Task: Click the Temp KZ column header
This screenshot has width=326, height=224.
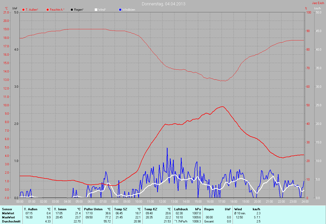Action: 151,209
